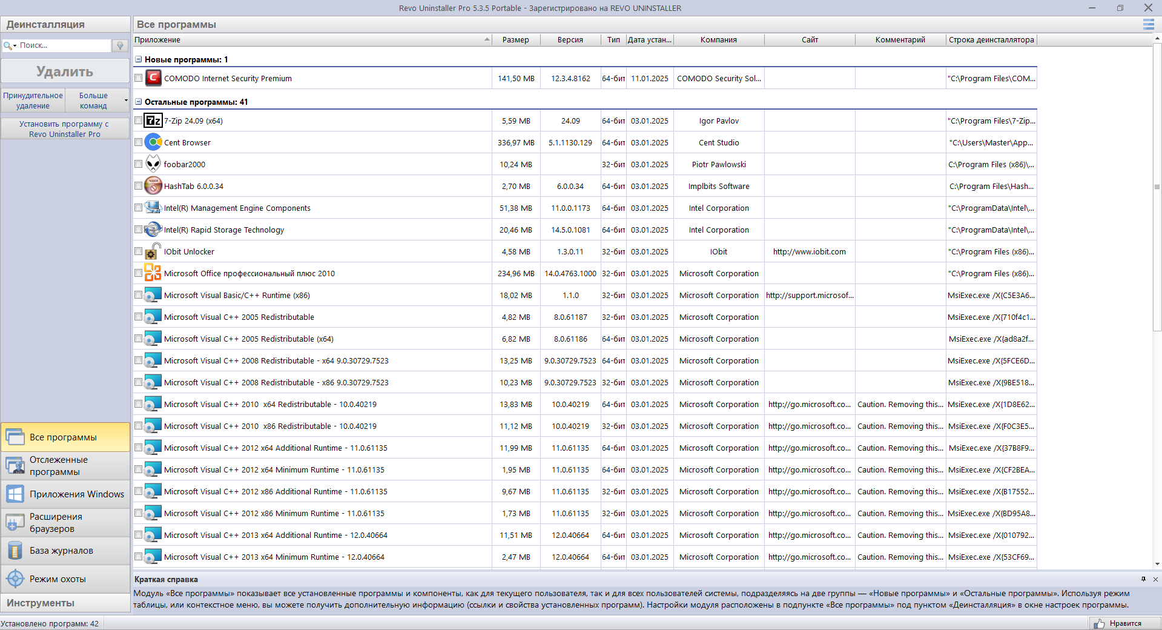This screenshot has height=630, width=1162.
Task: Click the Режим охоты crosshair icon
Action: (x=15, y=579)
